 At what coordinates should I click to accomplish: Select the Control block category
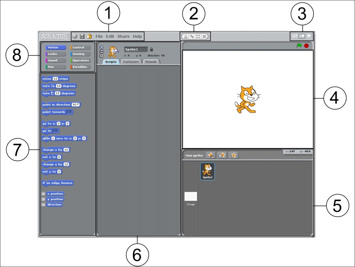pyautogui.click(x=80, y=47)
